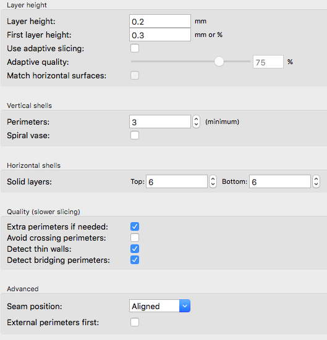Image resolution: width=327 pixels, height=340 pixels.
Task: Click the 'Quality (slower slicing)' heading
Action: tap(43, 212)
